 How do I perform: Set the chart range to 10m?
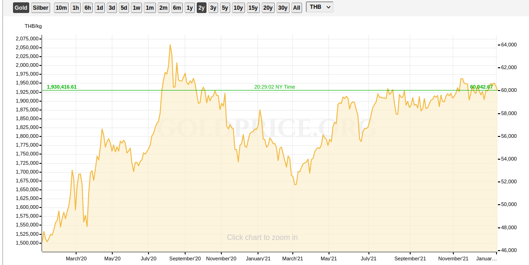[61, 7]
